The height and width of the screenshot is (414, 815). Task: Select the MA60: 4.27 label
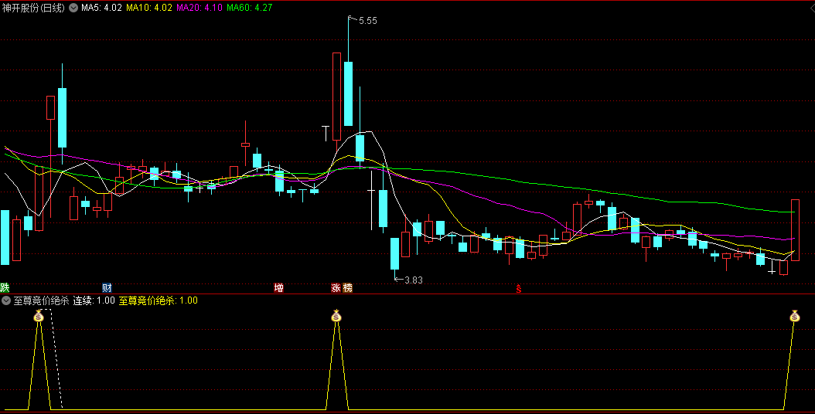click(250, 8)
